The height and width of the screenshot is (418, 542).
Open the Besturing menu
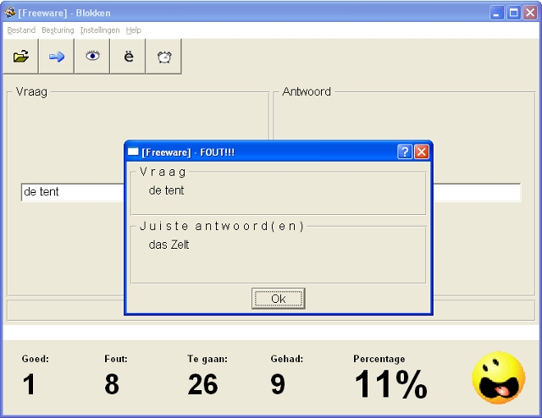(x=58, y=30)
